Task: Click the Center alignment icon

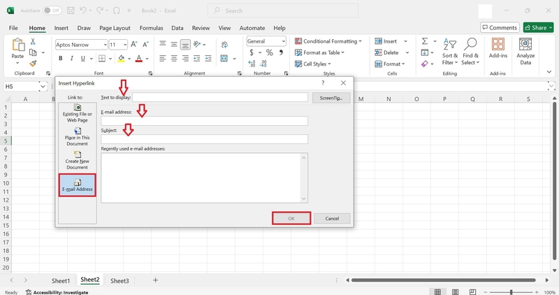Action: (x=174, y=58)
